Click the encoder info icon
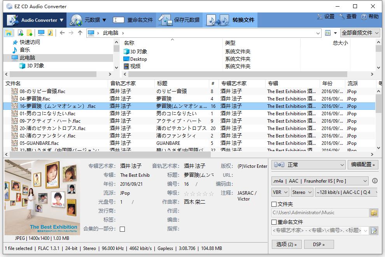The image size is (385, 257). pyautogui.click(x=374, y=181)
